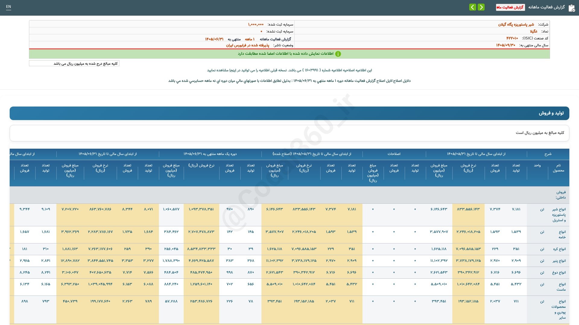
Task: Click the گزارش فعالیت ماهانه page title
Action: pos(546,7)
